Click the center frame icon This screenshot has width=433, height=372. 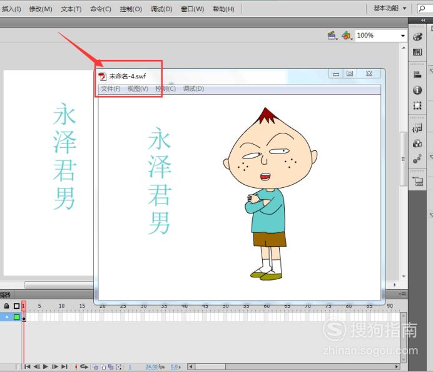[76, 367]
